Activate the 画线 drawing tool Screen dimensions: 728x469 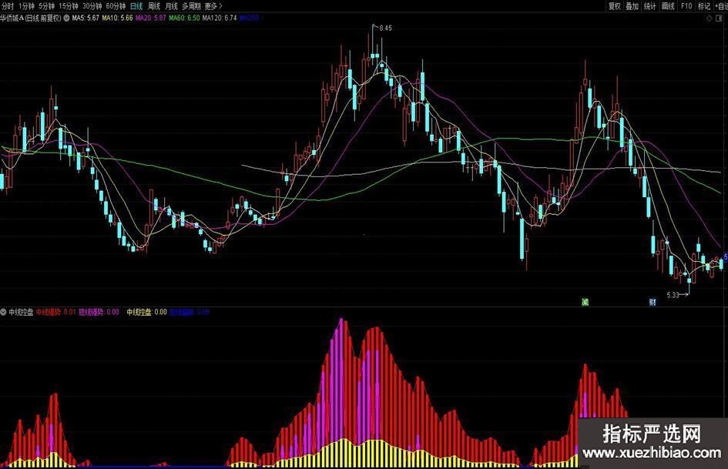pos(668,6)
